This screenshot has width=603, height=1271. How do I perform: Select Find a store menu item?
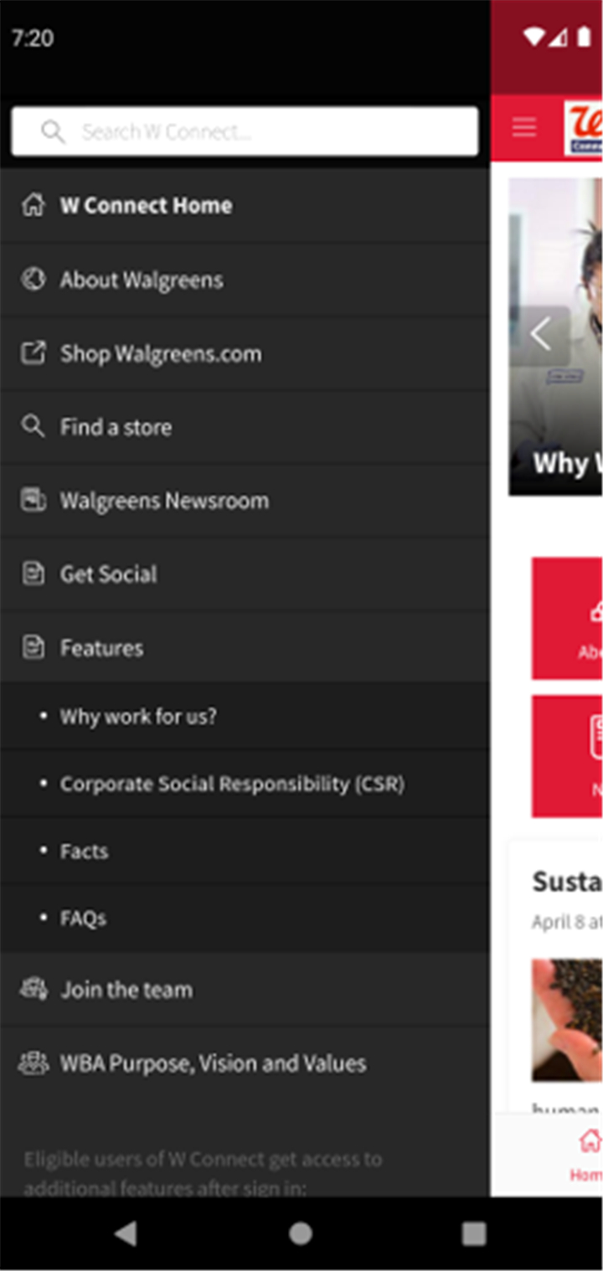(245, 426)
